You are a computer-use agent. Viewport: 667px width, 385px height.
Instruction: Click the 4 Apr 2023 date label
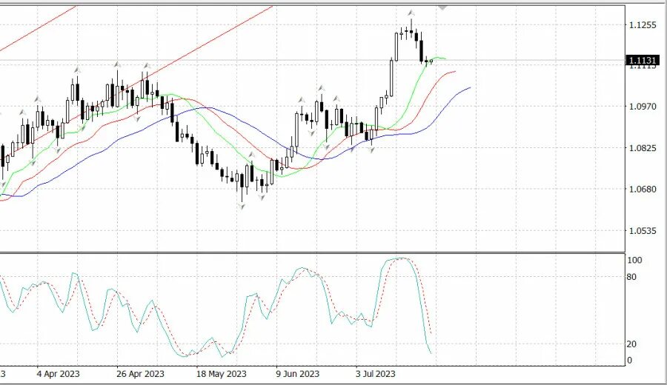coord(59,374)
